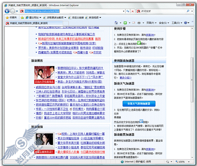The height and width of the screenshot is (166, 197).
Task: Refresh the page with the blue arrows icon
Action: [128, 11]
